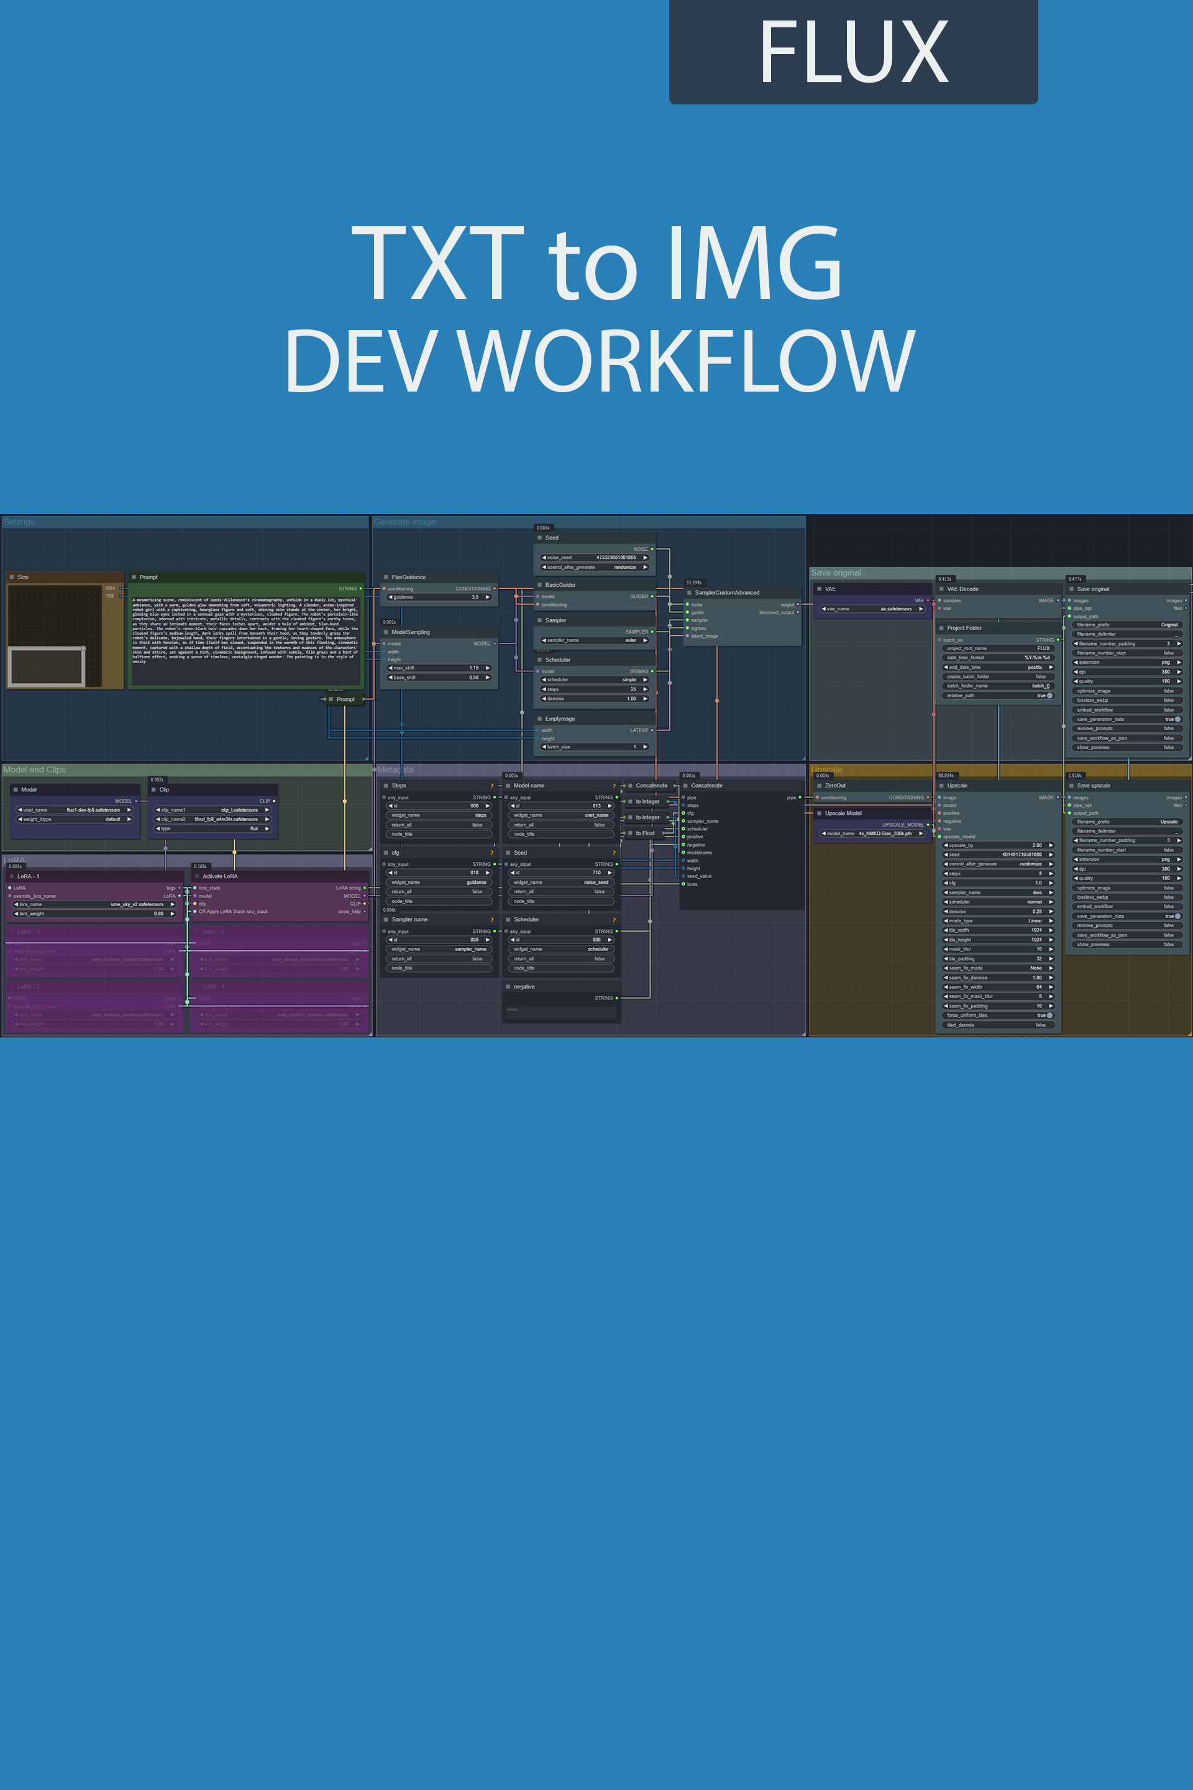Click the help question mark on Steps node
Image resolution: width=1193 pixels, height=1790 pixels.
click(491, 786)
